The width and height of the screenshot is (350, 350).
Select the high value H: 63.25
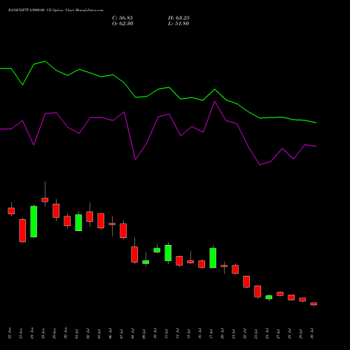point(178,18)
